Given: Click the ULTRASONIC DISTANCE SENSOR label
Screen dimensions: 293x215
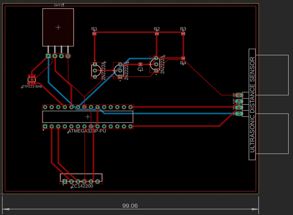Looking at the screenshot, I should coord(252,104).
